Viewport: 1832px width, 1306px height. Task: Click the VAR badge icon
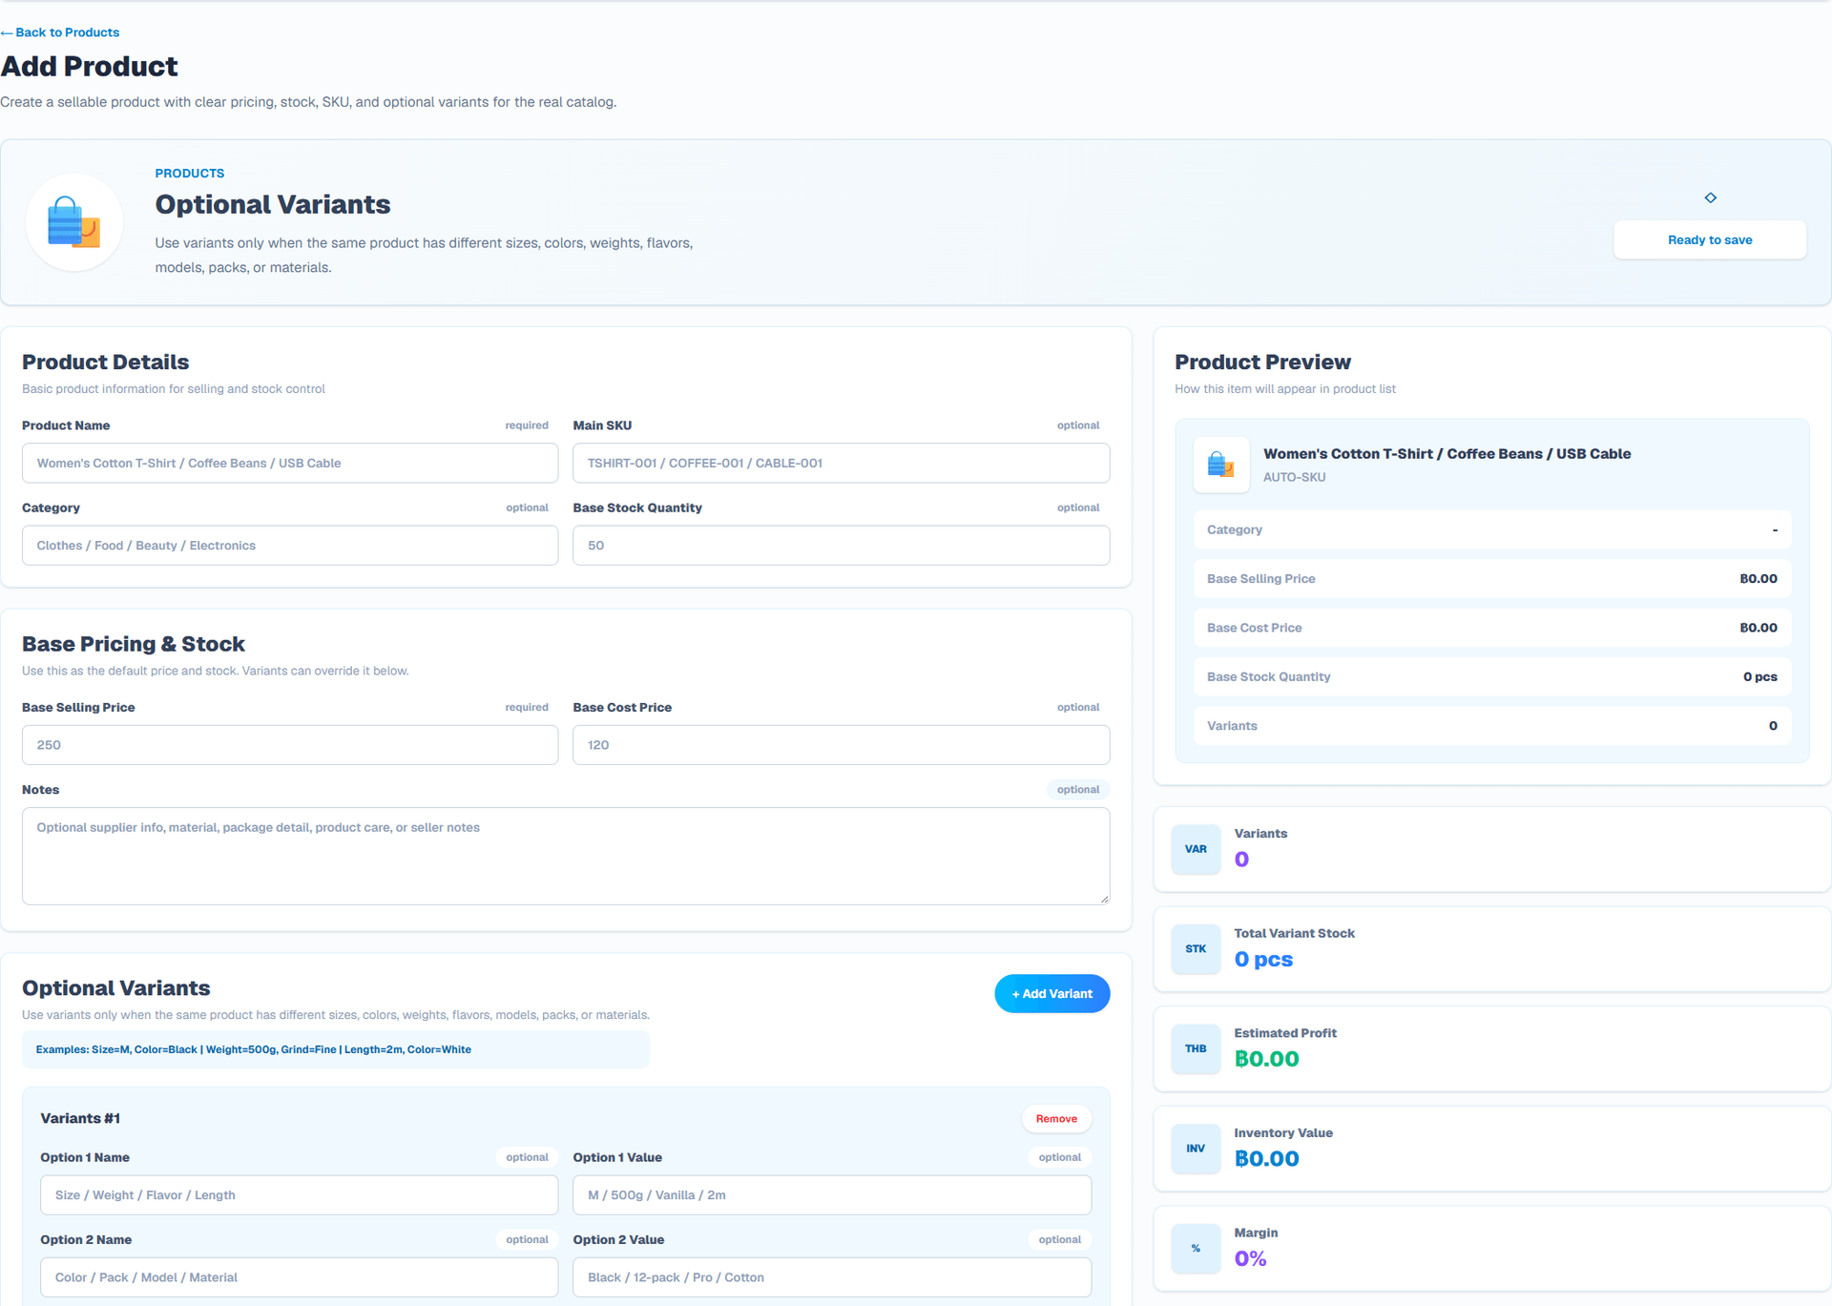1196,849
